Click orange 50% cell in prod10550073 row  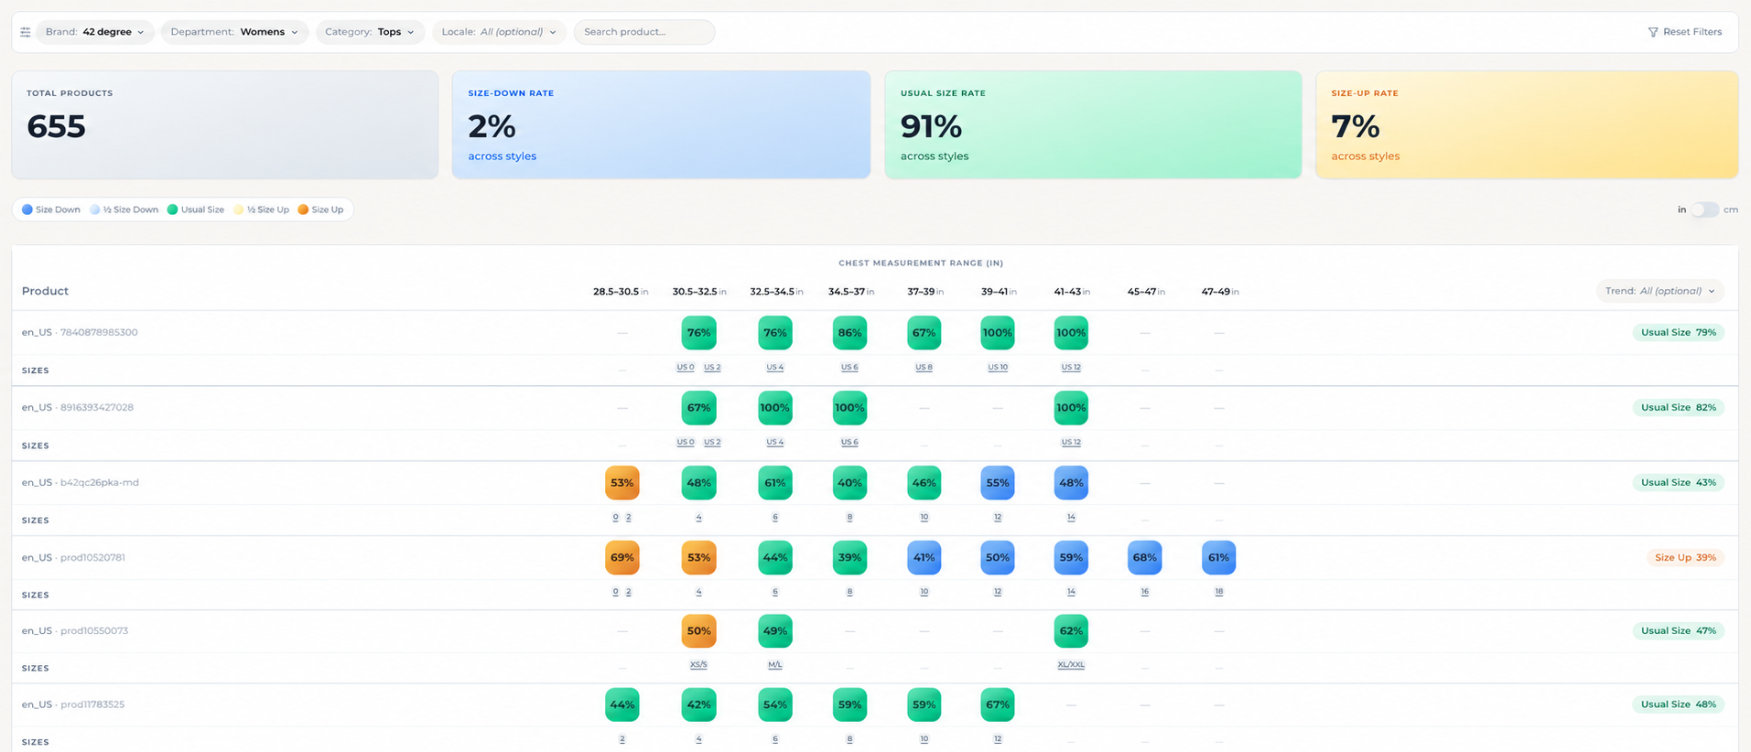pyautogui.click(x=698, y=631)
